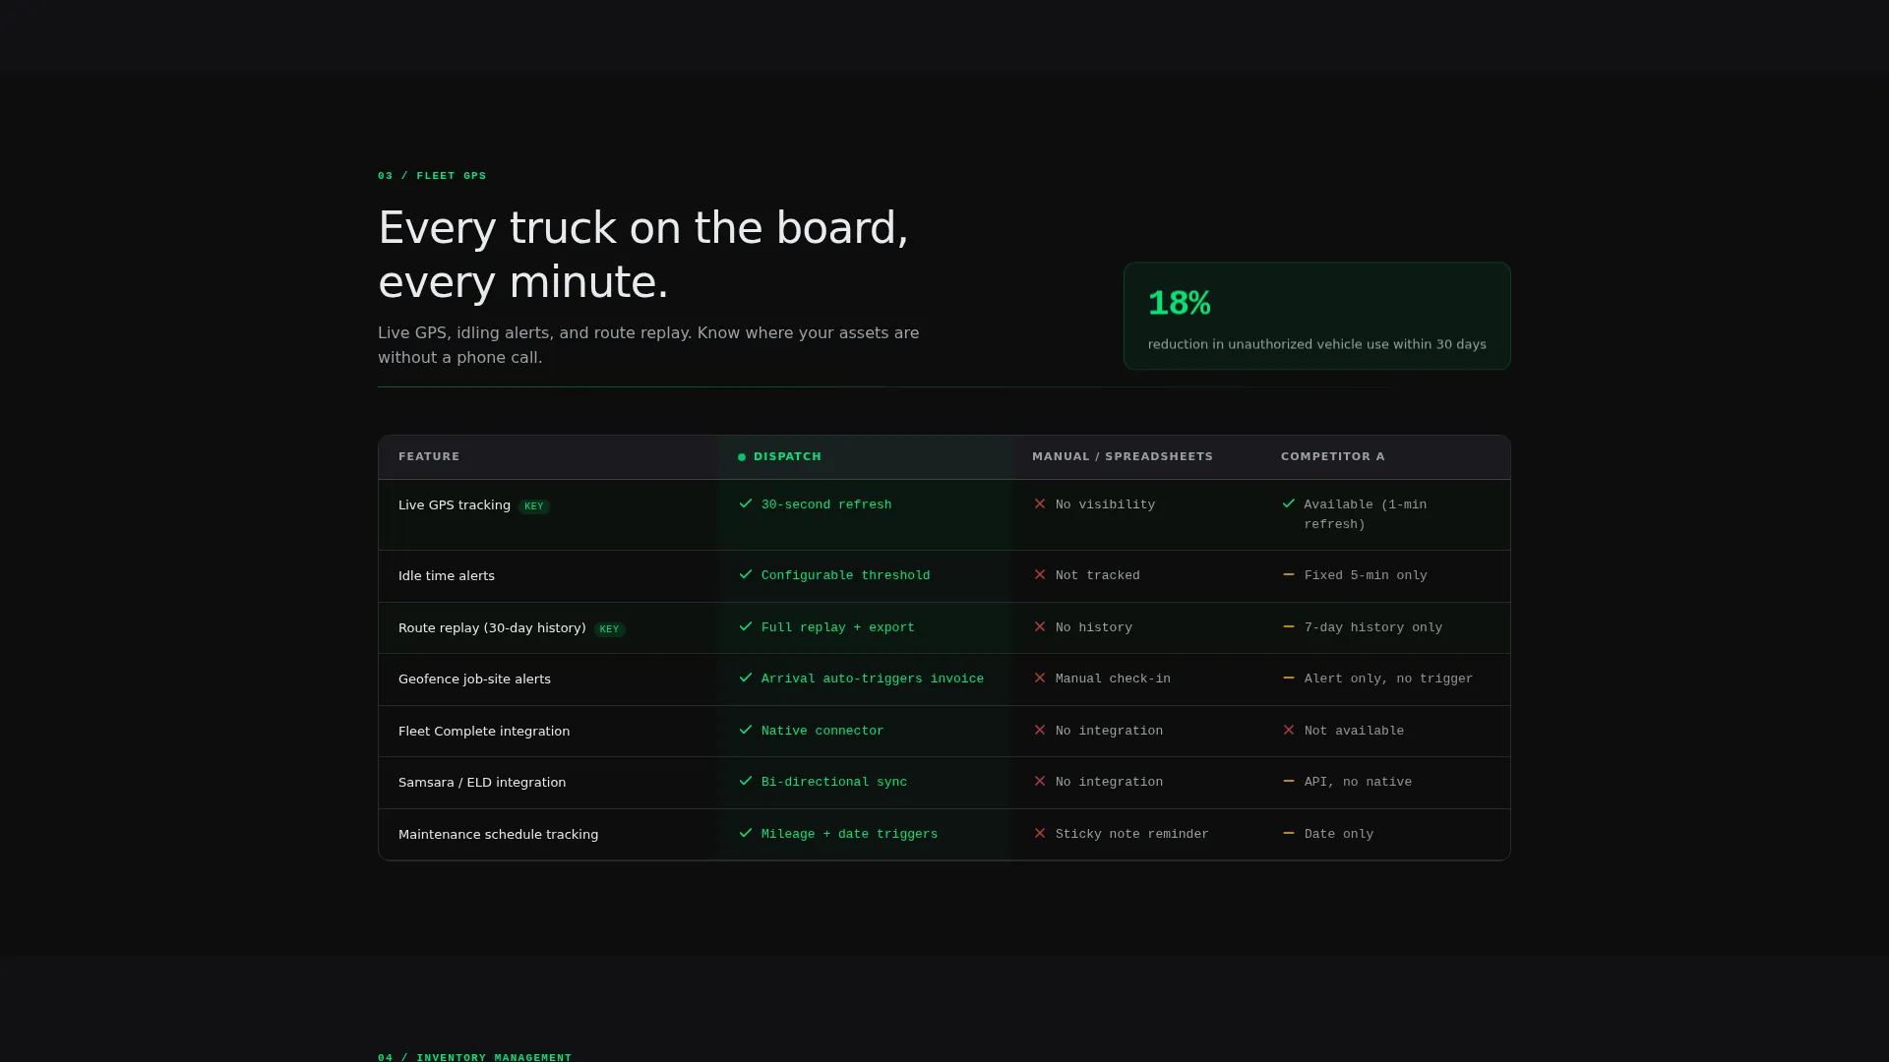Click the 04 / INVENTORY MANAGEMENT section label
The height and width of the screenshot is (1062, 1889).
474,1057
